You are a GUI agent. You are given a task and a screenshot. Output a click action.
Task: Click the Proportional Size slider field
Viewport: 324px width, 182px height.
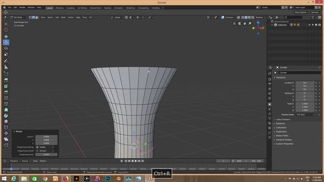click(x=46, y=154)
